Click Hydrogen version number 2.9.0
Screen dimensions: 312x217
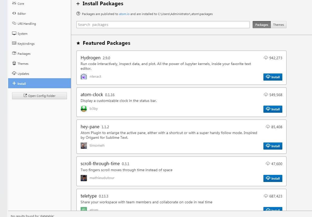tap(106, 58)
